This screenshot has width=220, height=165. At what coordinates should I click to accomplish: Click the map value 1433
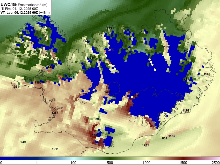pyautogui.click(x=51, y=67)
